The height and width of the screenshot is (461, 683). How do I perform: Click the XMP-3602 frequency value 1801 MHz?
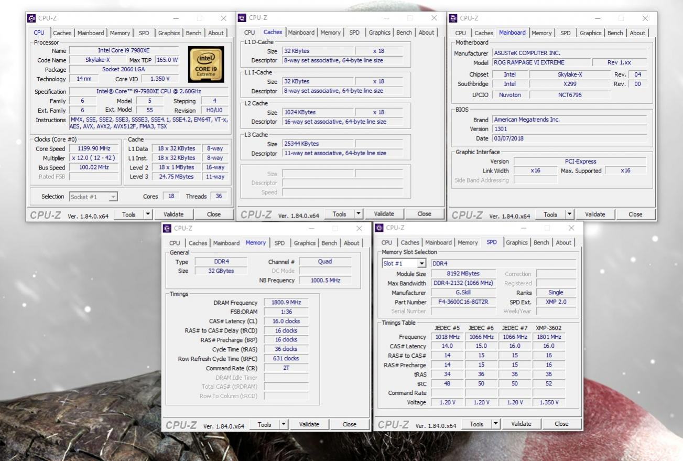point(548,337)
